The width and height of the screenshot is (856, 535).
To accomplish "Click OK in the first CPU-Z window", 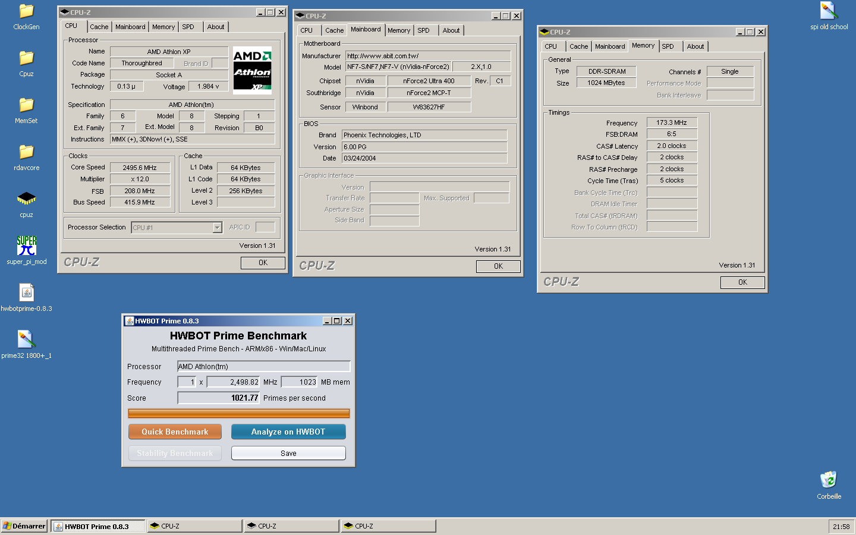I will pyautogui.click(x=263, y=263).
